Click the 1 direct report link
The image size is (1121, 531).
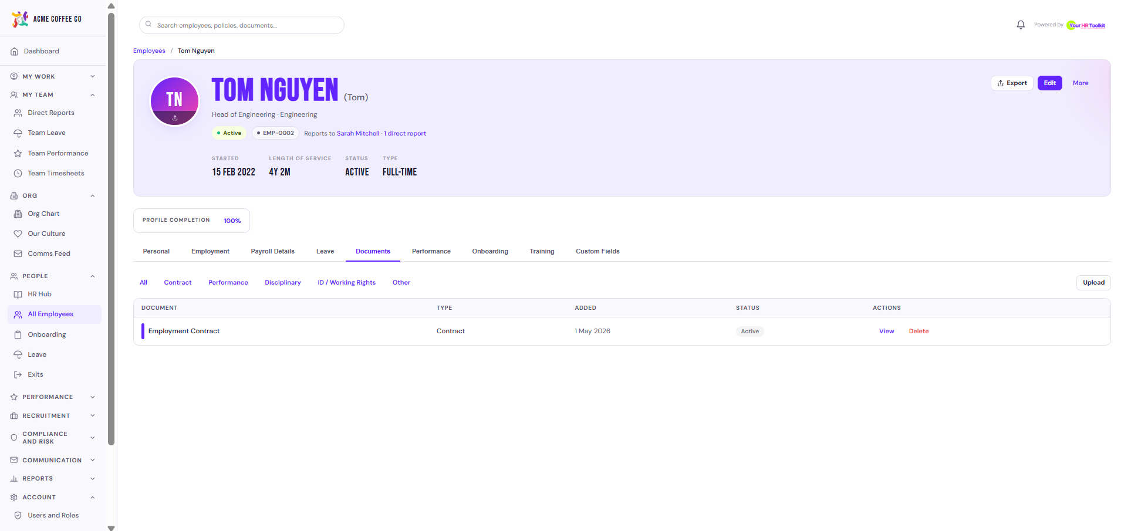click(405, 133)
